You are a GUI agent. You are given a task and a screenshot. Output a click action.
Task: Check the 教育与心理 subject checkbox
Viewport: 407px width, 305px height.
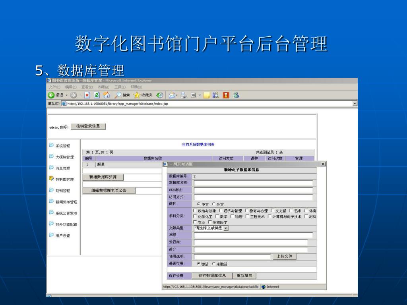point(247,210)
